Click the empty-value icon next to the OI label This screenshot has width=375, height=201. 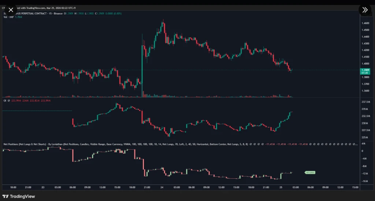[9, 101]
